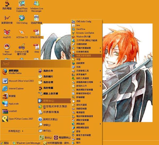Launch Ulead Photo Explorer 8.5 shortcut
The image size is (159, 145).
tap(22, 6)
